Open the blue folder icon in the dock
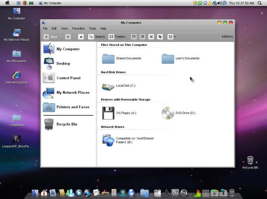This screenshot has width=267, height=199. point(145,193)
